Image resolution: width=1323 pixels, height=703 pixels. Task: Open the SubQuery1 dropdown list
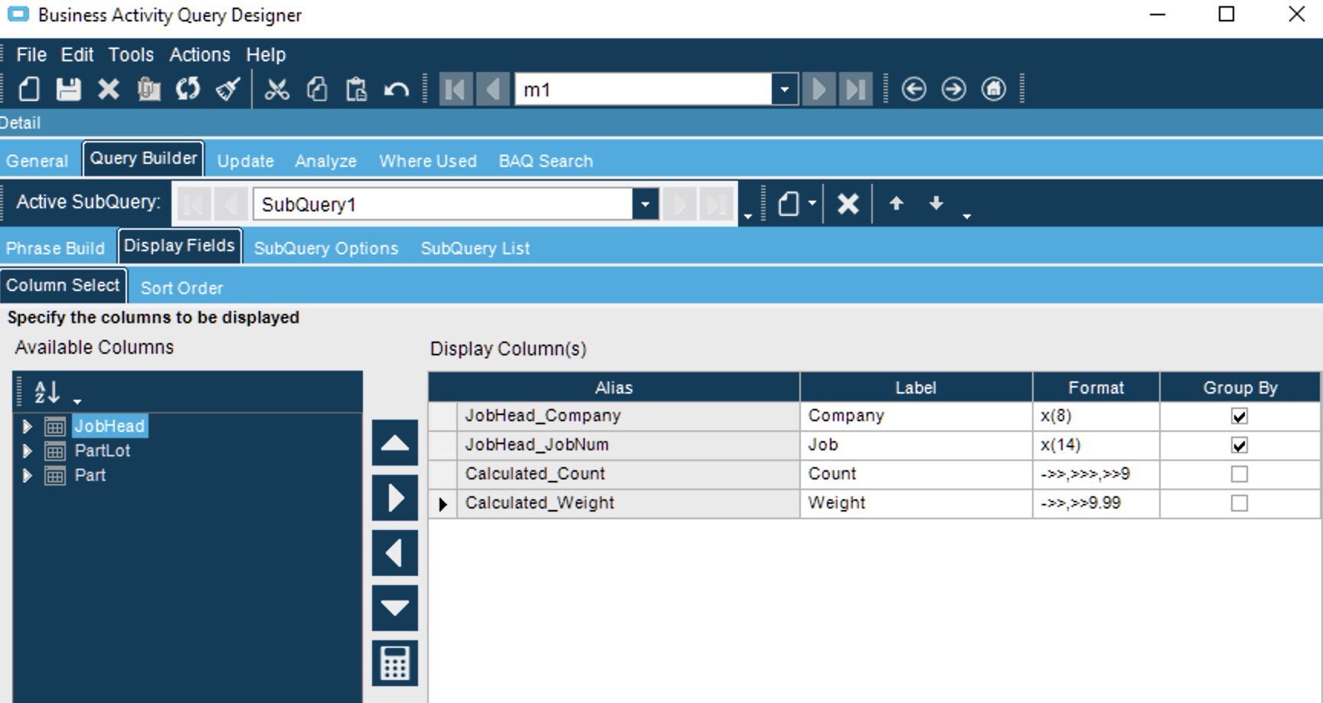645,204
